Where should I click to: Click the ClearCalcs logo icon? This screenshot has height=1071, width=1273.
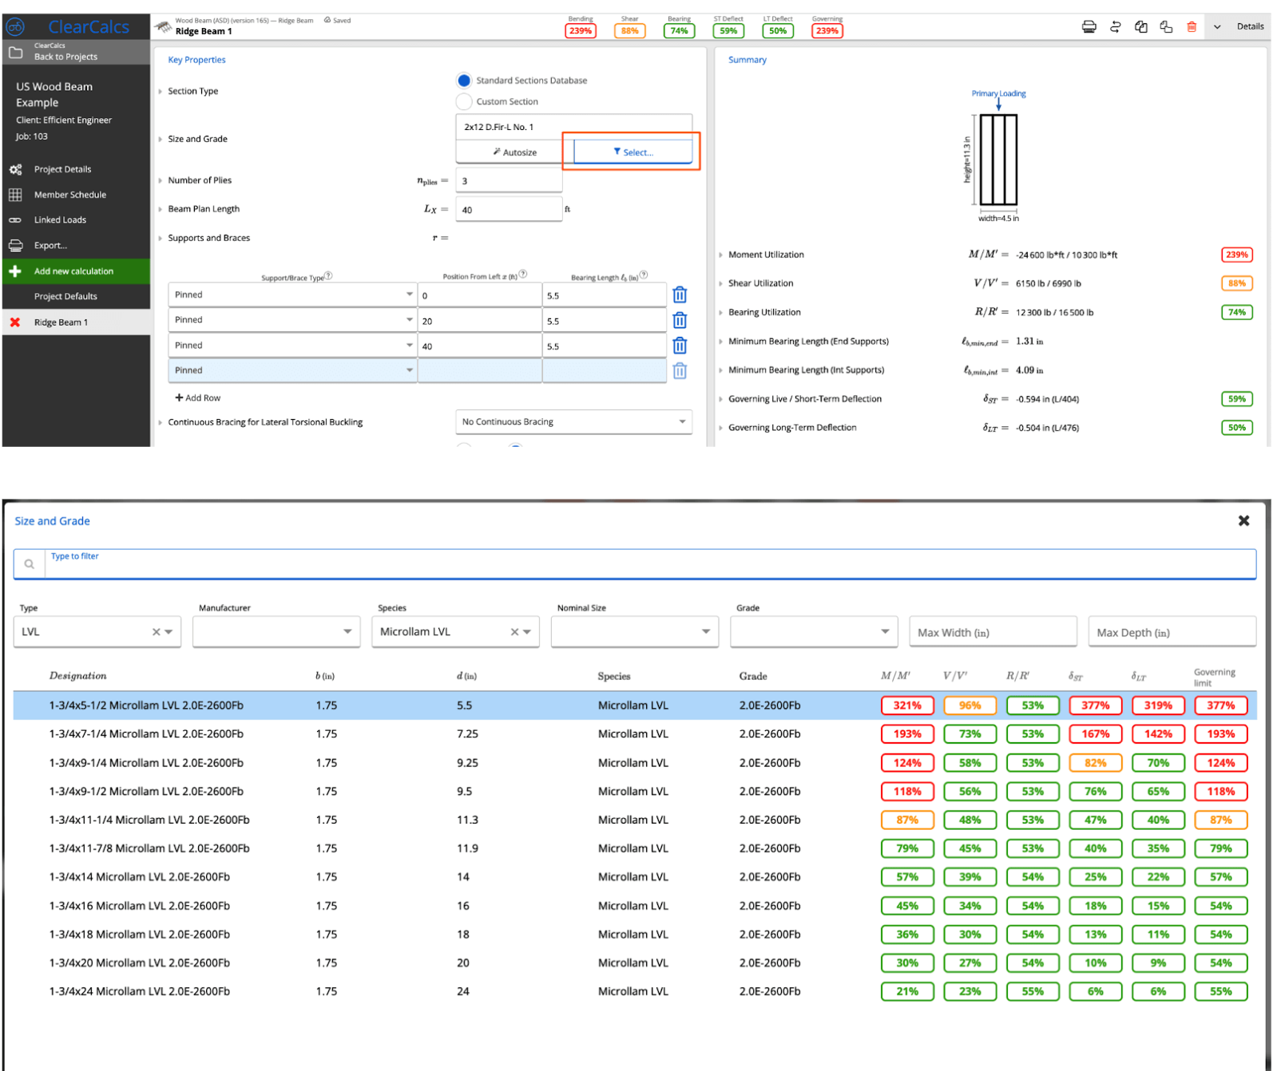(x=15, y=27)
